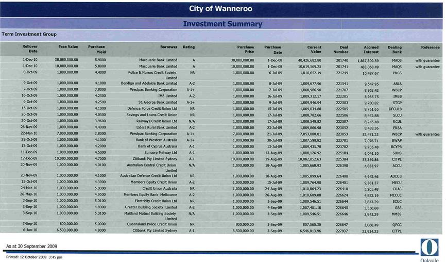The width and height of the screenshot is (446, 262).
Task: Click Electricity Credit Union Ltd
Action: click(156, 201)
